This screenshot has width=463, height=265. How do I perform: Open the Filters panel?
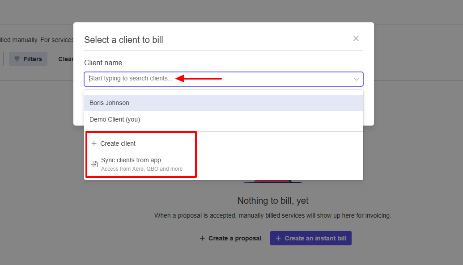[28, 59]
